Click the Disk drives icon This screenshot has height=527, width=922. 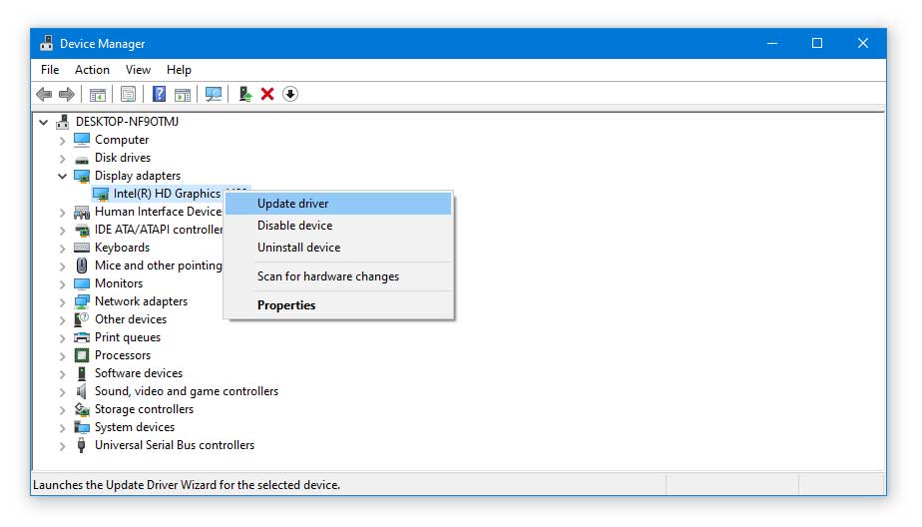82,159
